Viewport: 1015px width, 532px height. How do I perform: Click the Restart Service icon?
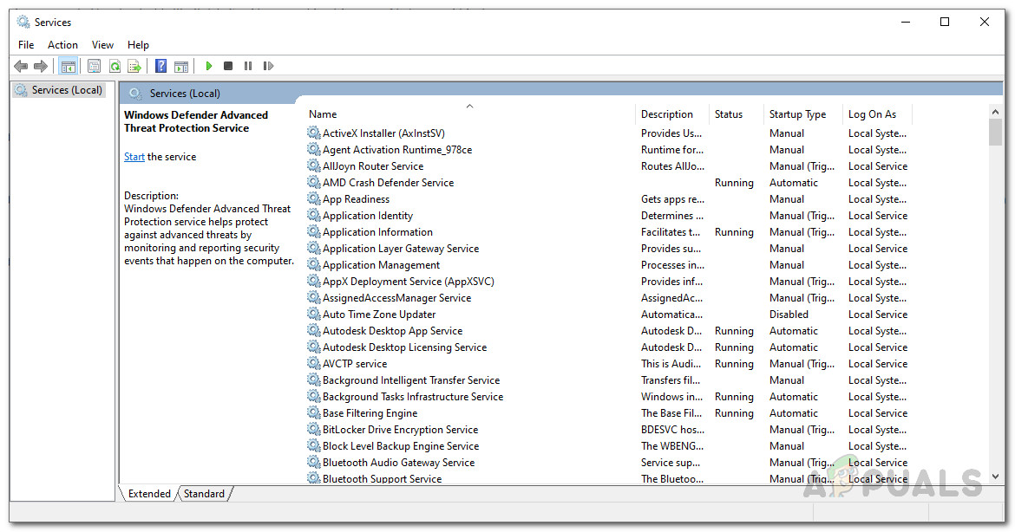[x=268, y=66]
